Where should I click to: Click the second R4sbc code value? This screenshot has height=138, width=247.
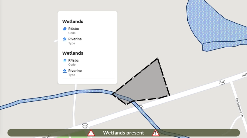[73, 60]
